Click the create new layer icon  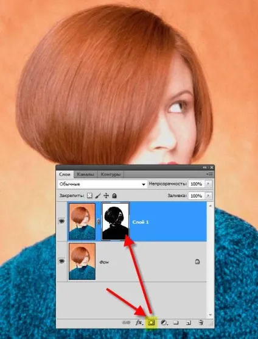click(188, 323)
